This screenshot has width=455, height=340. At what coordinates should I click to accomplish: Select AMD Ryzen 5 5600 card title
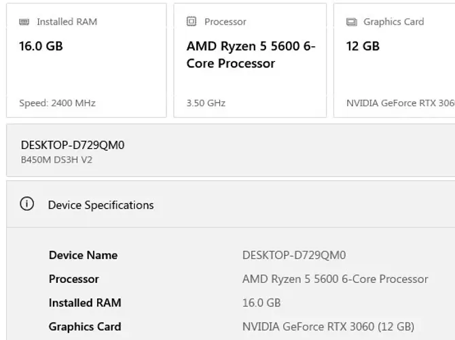click(251, 55)
